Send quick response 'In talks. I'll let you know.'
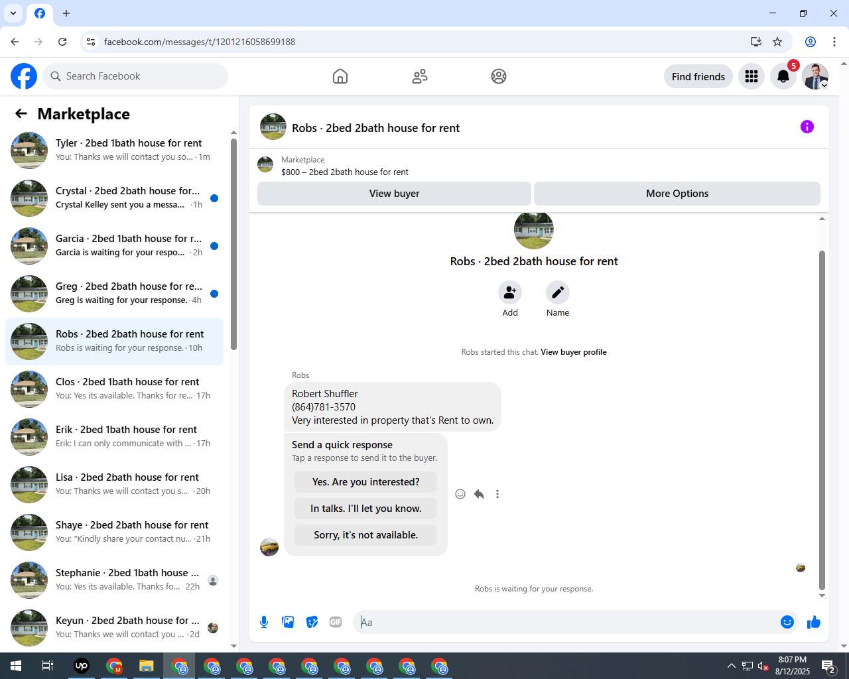Viewport: 849px width, 679px height. click(366, 509)
